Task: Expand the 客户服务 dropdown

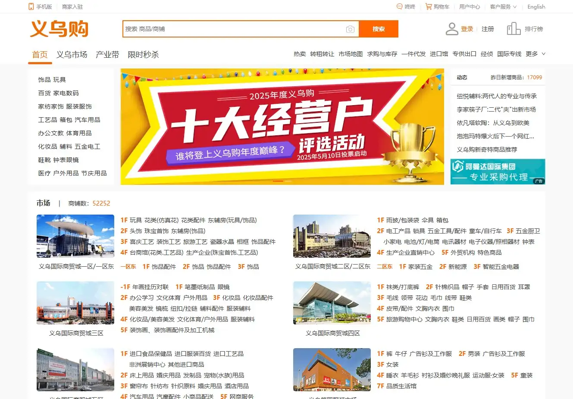Action: (503, 6)
